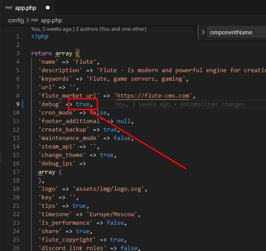Open the config folder breadcrumb
Screen dimensions: 266x251
pyautogui.click(x=16, y=21)
